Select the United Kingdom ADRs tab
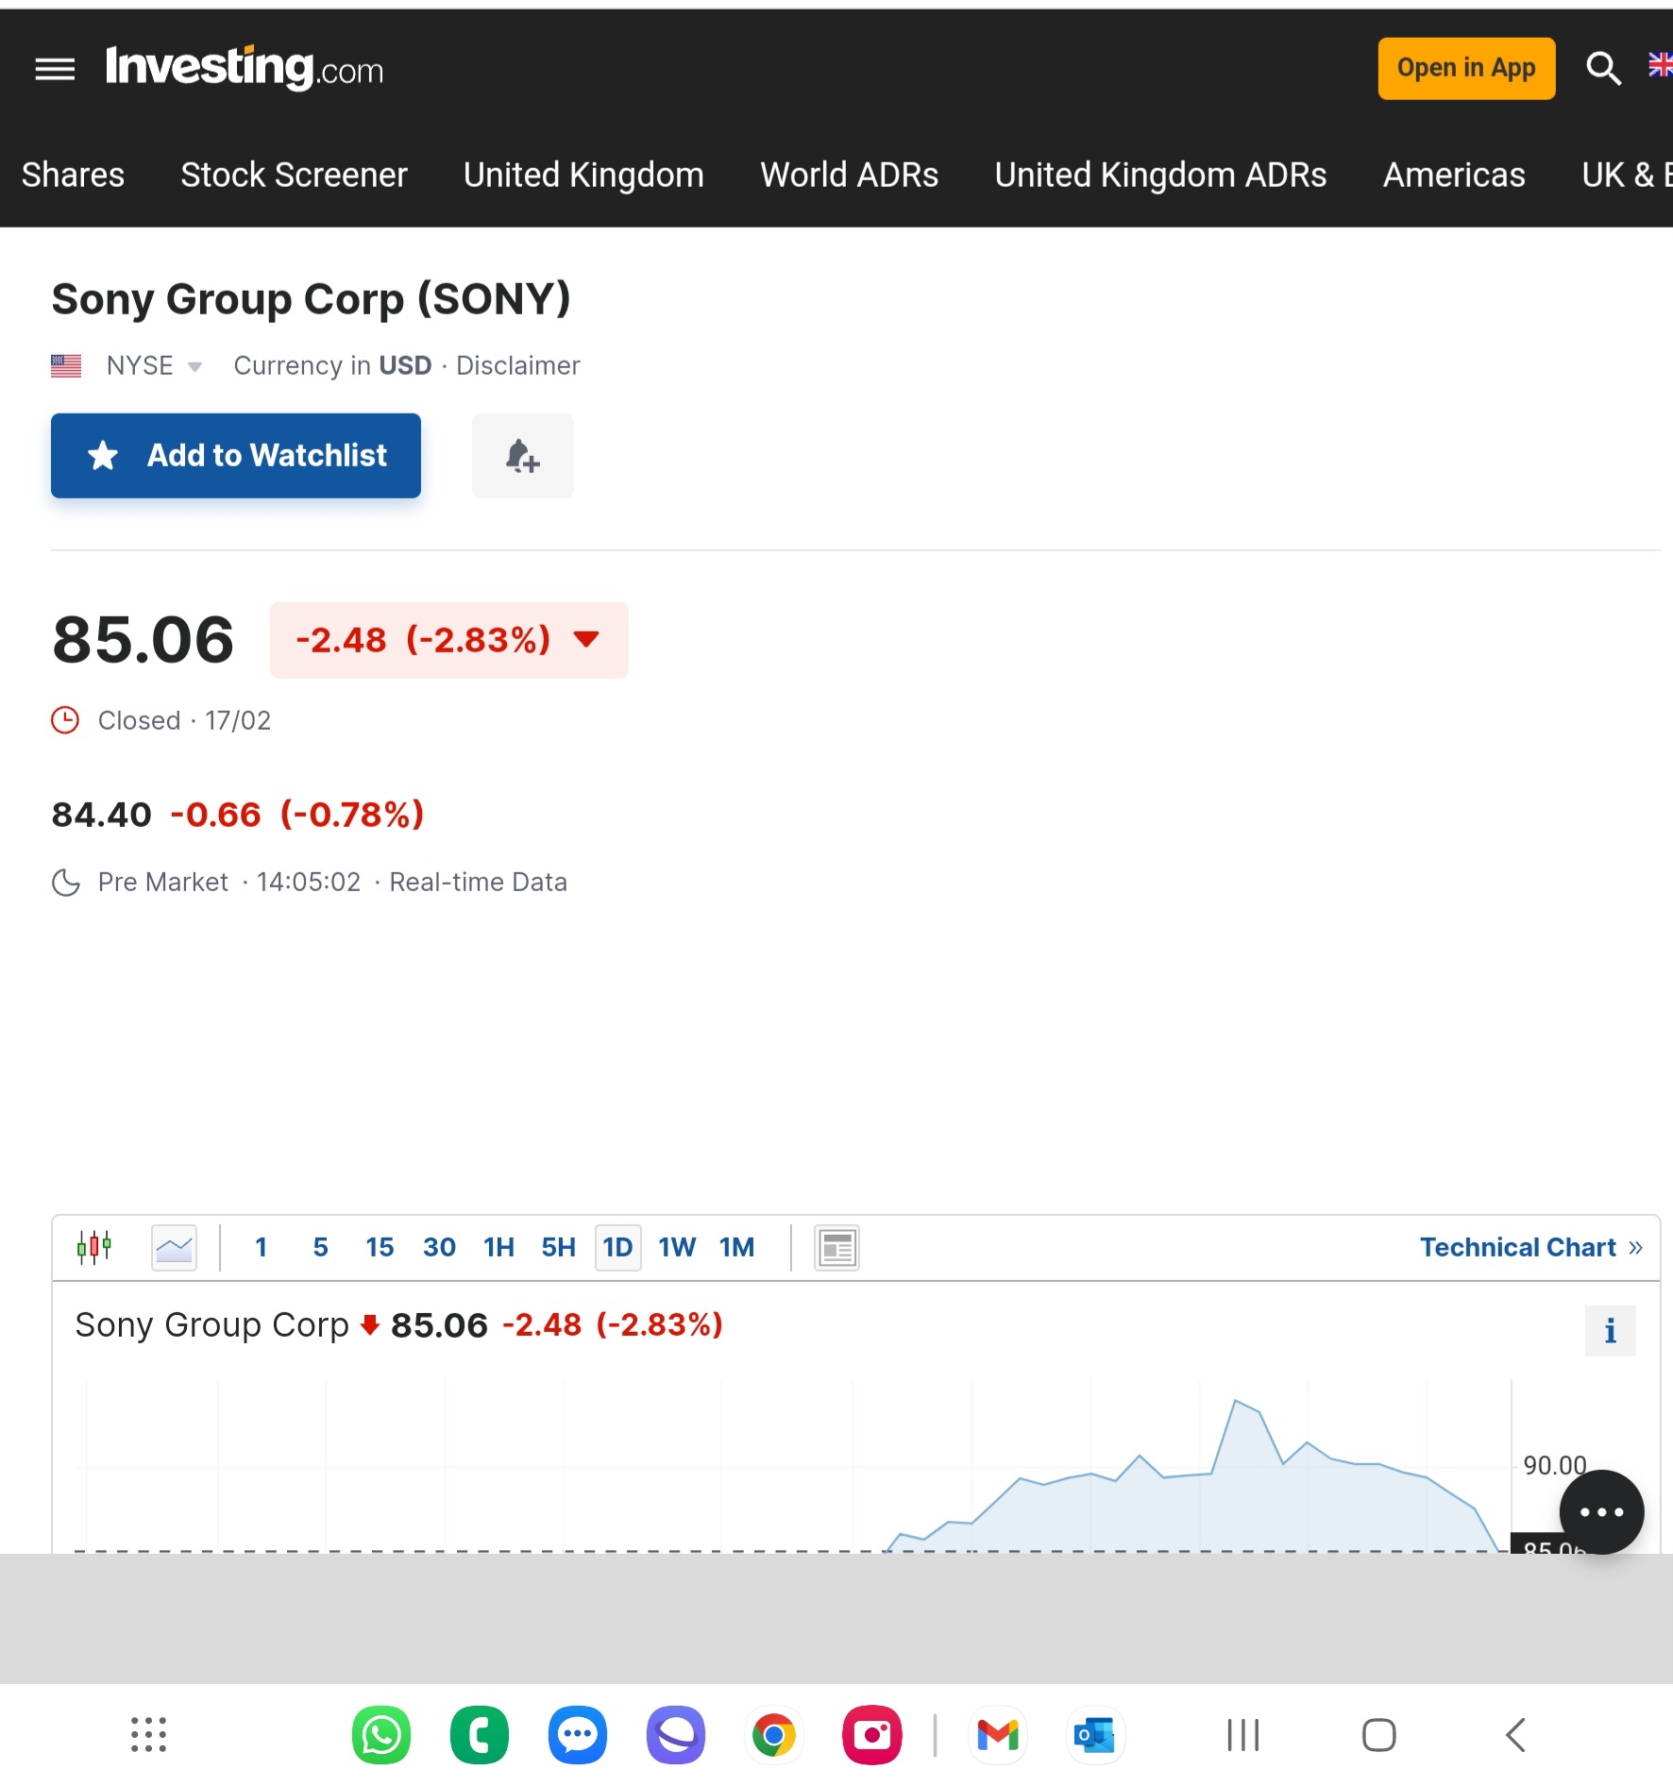This screenshot has width=1673, height=1786. click(1160, 175)
